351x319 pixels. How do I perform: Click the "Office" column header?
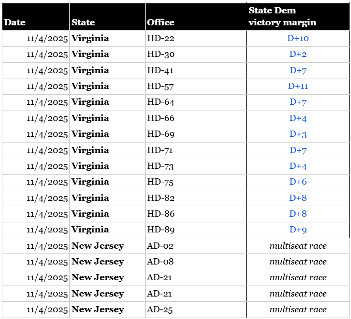tap(160, 22)
